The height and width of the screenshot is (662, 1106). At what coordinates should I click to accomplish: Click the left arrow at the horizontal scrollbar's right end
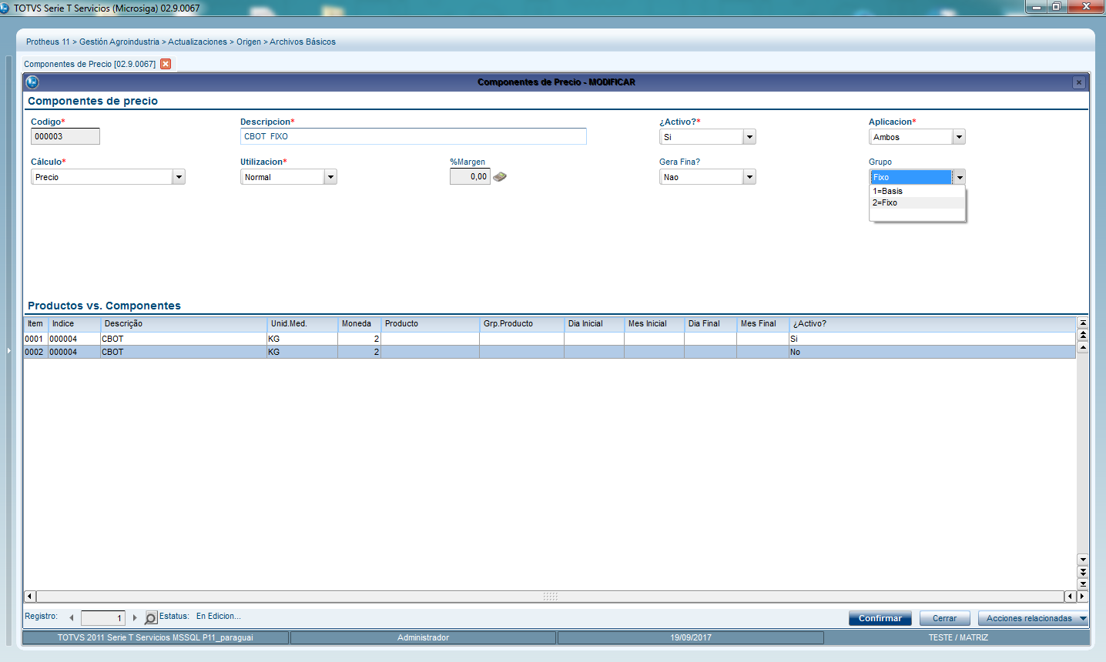point(1070,597)
